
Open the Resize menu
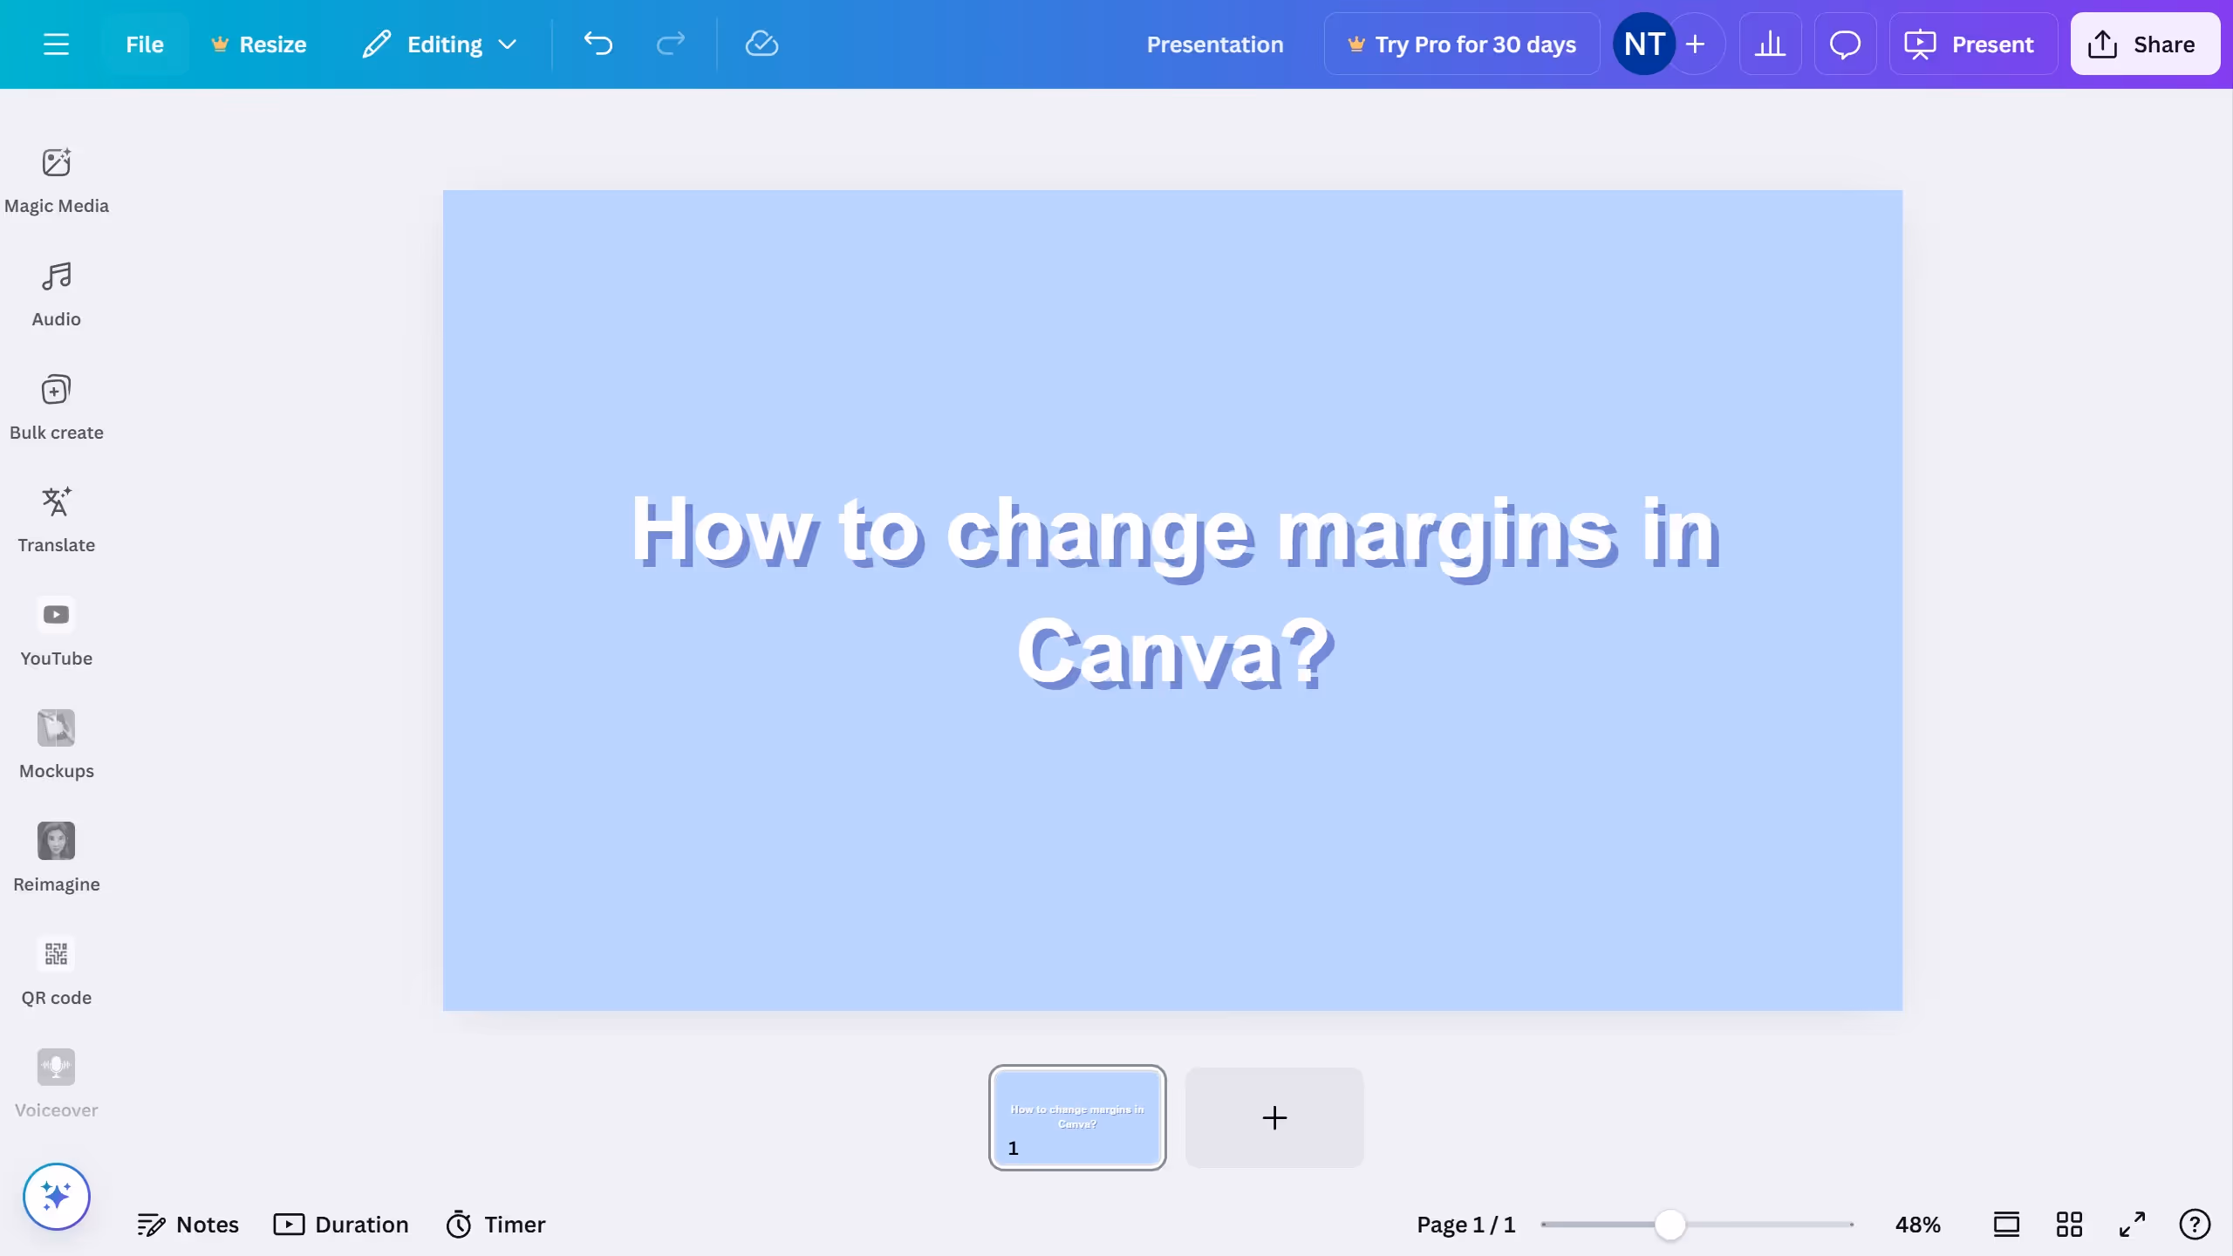259,44
